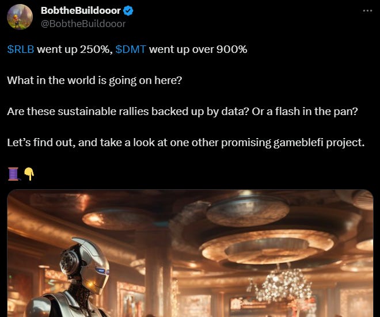Click the blue verified checkmark badge
Screen dimensions: 380x317
(128, 11)
